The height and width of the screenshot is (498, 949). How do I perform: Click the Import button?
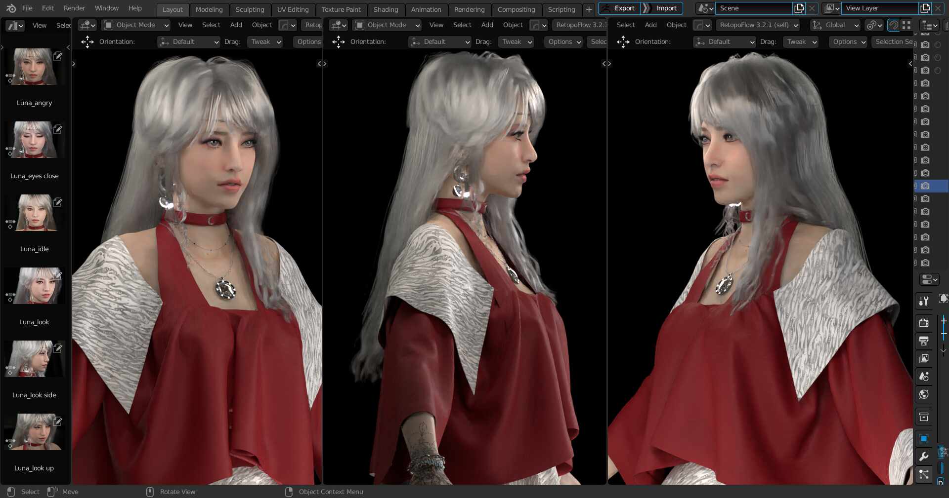(666, 8)
